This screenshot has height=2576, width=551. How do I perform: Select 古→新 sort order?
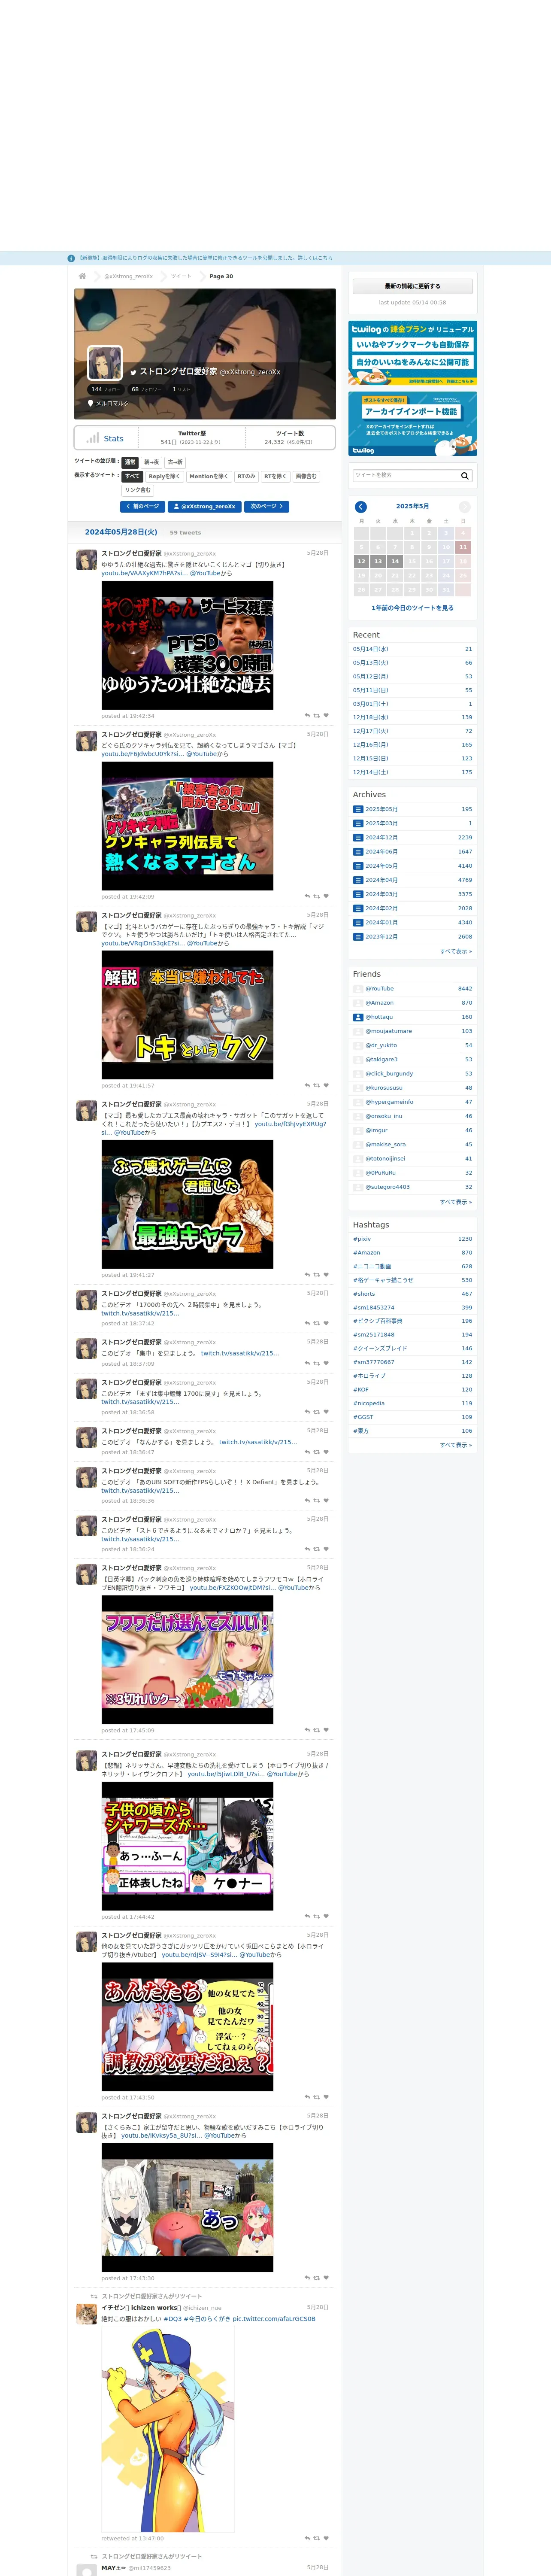tap(175, 462)
